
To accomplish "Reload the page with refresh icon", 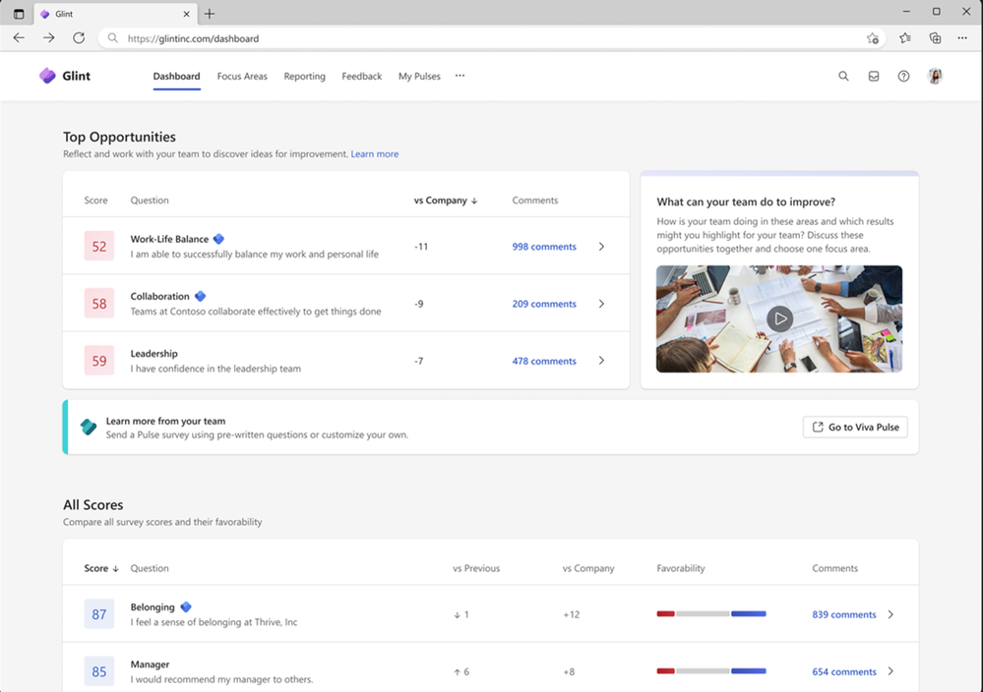I will click(x=79, y=38).
